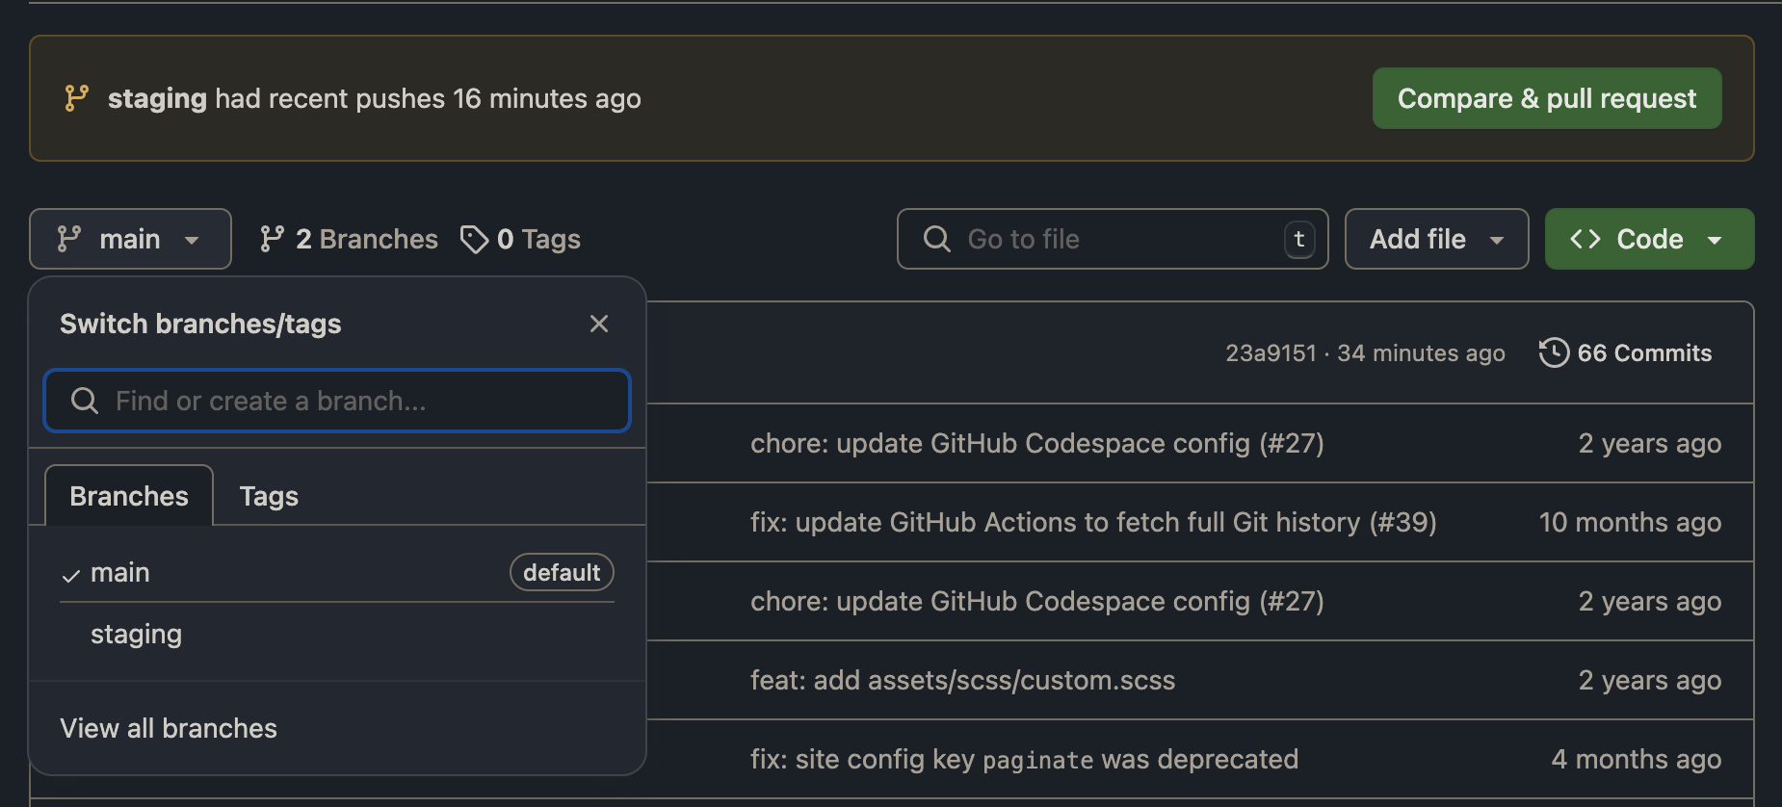Viewport: 1782px width, 807px height.
Task: Click the default badge next to main
Action: 561,572
